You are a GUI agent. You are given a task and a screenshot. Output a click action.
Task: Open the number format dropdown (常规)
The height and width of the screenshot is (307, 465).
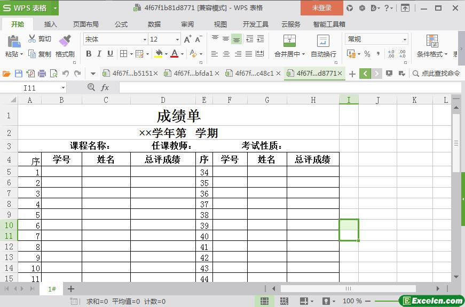[x=405, y=39]
